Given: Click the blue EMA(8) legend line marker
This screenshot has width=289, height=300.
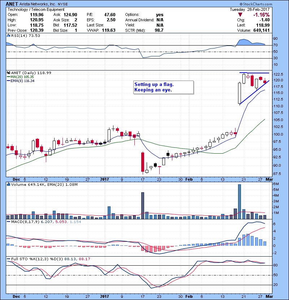Looking at the screenshot, I should click(8, 81).
